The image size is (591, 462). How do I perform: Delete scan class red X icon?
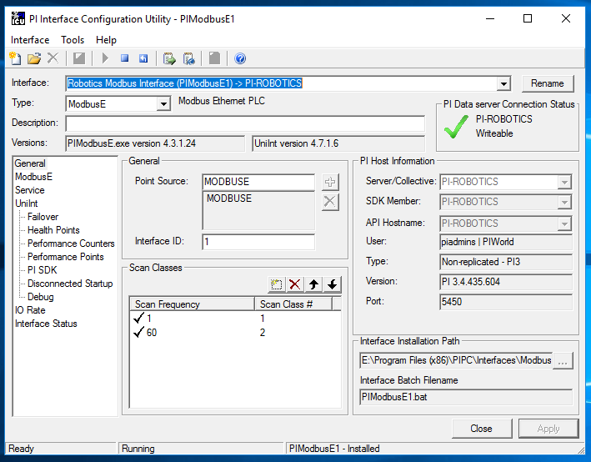pyautogui.click(x=295, y=284)
